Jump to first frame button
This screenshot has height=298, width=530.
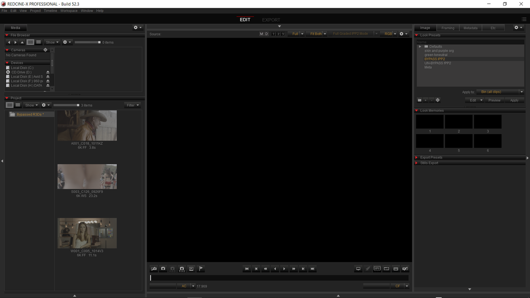click(x=247, y=269)
